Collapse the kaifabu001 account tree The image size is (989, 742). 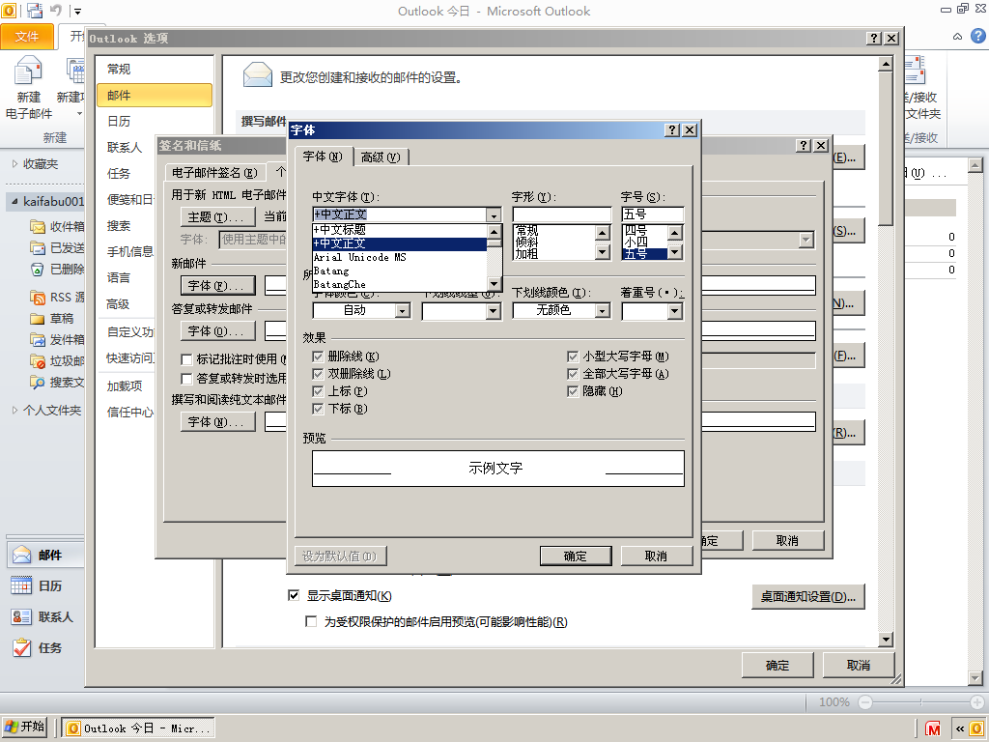(x=14, y=201)
